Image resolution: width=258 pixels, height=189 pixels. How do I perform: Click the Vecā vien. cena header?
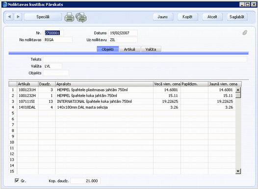(x=167, y=84)
